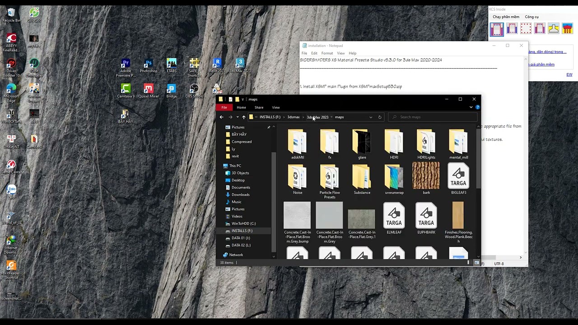Switch to large icons view in status bar
Image resolution: width=578 pixels, height=325 pixels.
click(476, 263)
